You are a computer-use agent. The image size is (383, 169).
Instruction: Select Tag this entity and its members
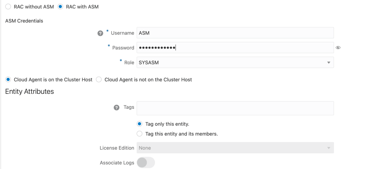[140, 133]
